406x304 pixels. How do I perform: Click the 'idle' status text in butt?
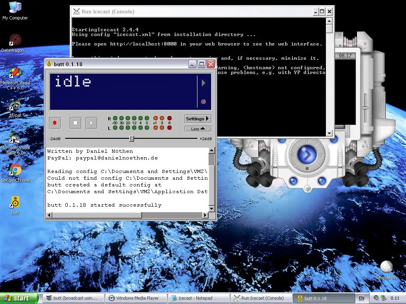coord(73,81)
